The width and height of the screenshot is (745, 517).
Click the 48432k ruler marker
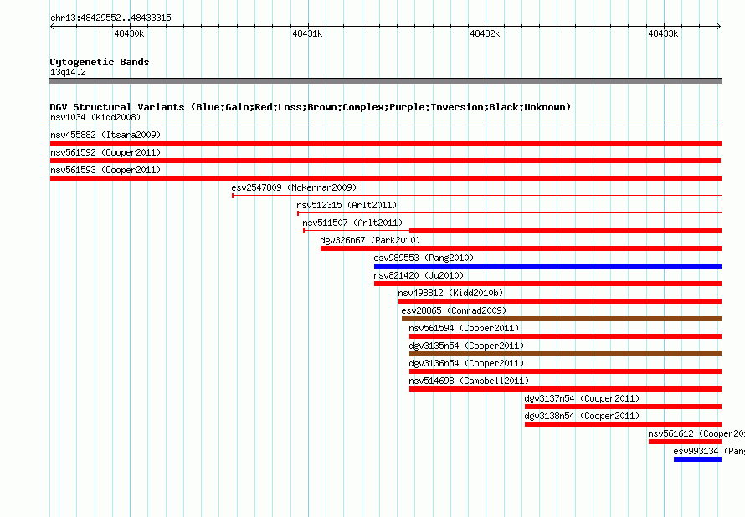(x=486, y=33)
